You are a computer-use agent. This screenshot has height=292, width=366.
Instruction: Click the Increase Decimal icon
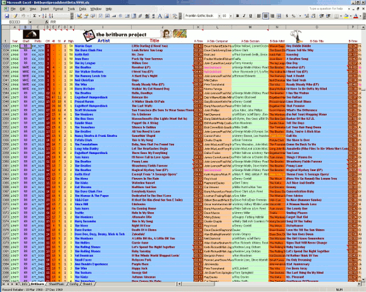[306, 16]
